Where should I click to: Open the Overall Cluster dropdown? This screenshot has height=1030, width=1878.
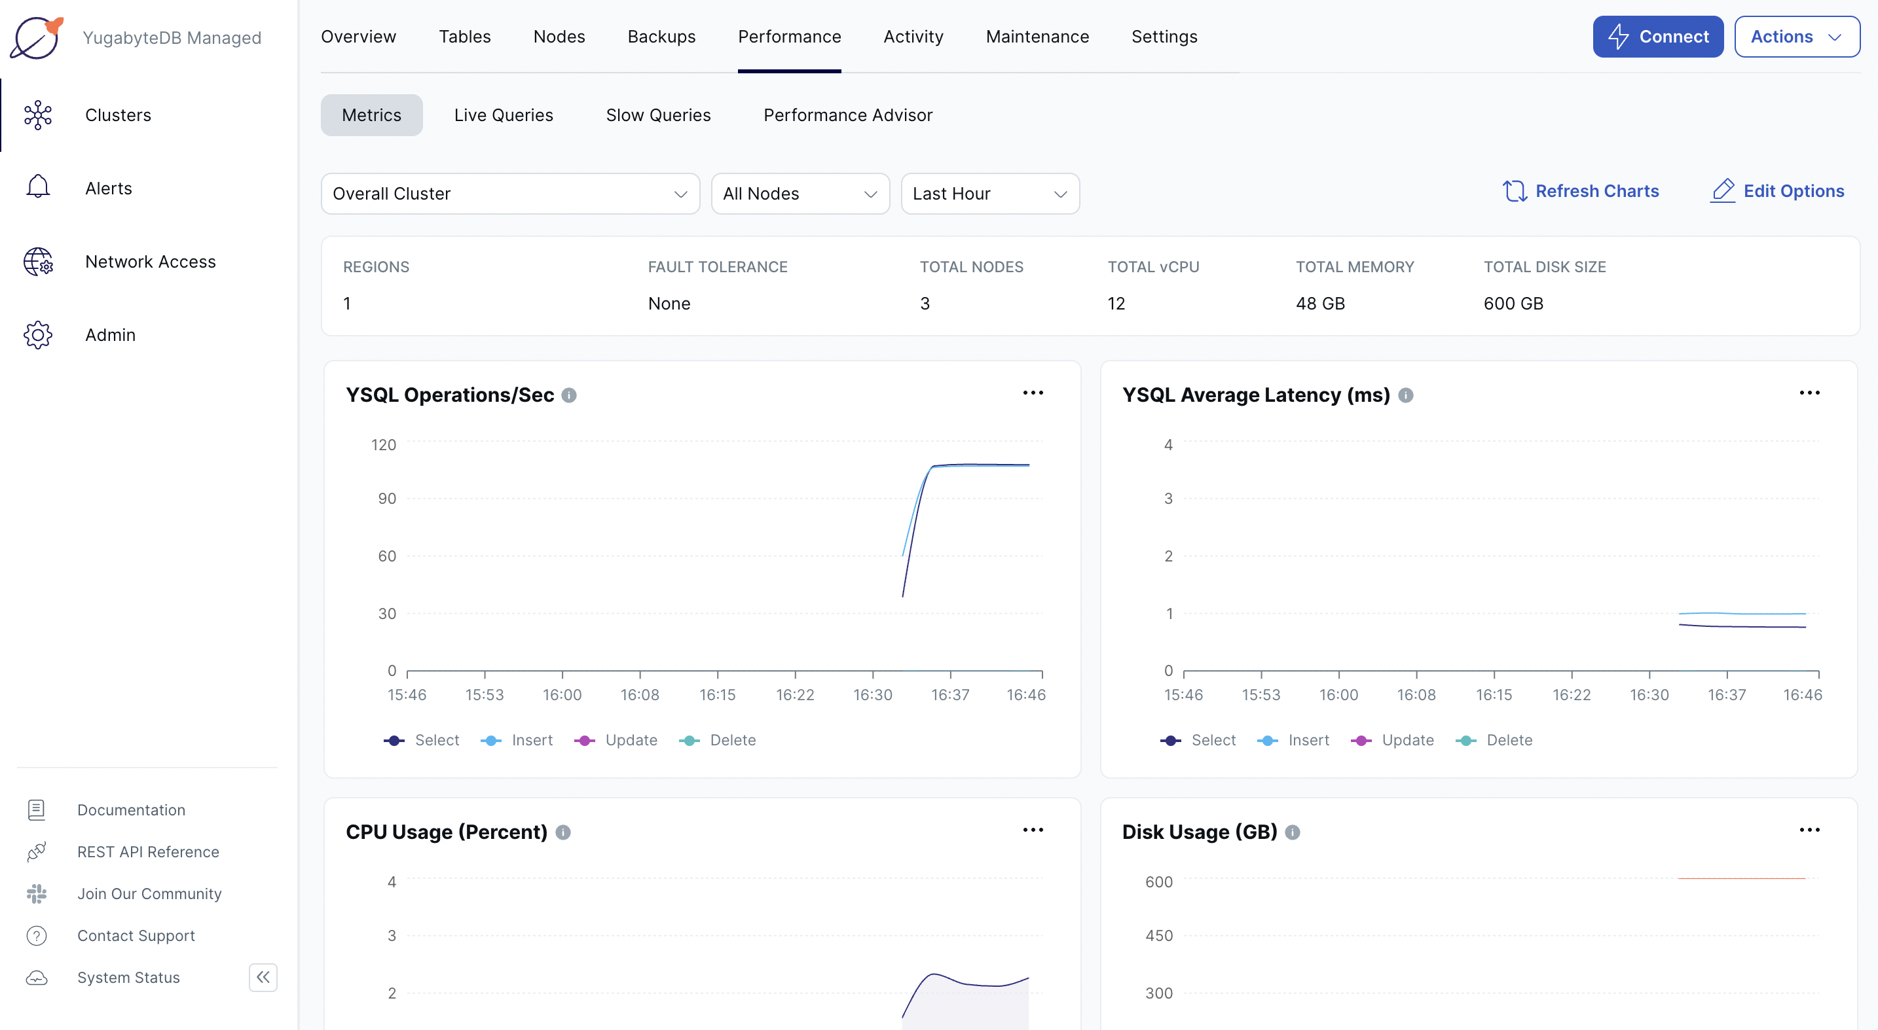coord(509,194)
